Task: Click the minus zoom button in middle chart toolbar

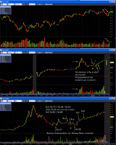Action: pyautogui.click(x=27, y=53)
